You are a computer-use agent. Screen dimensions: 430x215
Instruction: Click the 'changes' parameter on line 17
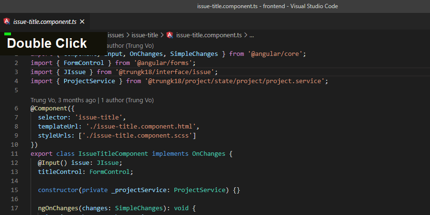[95, 208]
